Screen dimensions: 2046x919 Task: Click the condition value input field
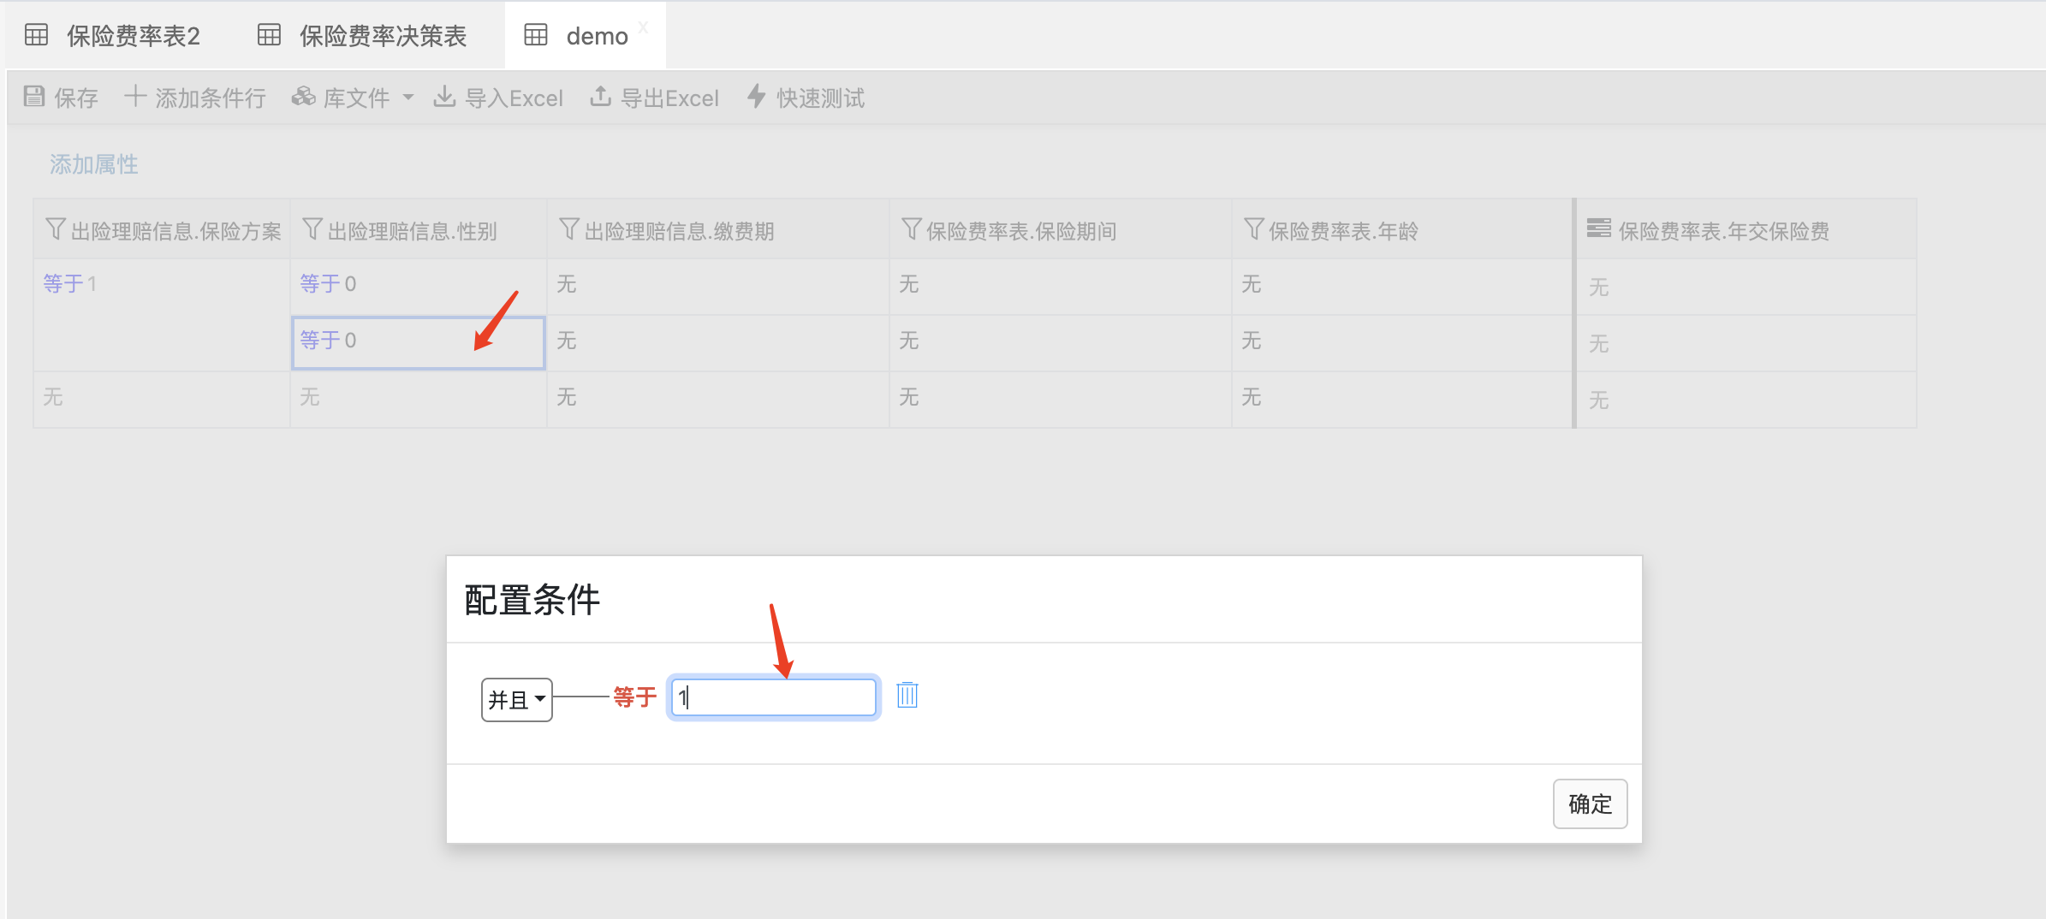[774, 697]
